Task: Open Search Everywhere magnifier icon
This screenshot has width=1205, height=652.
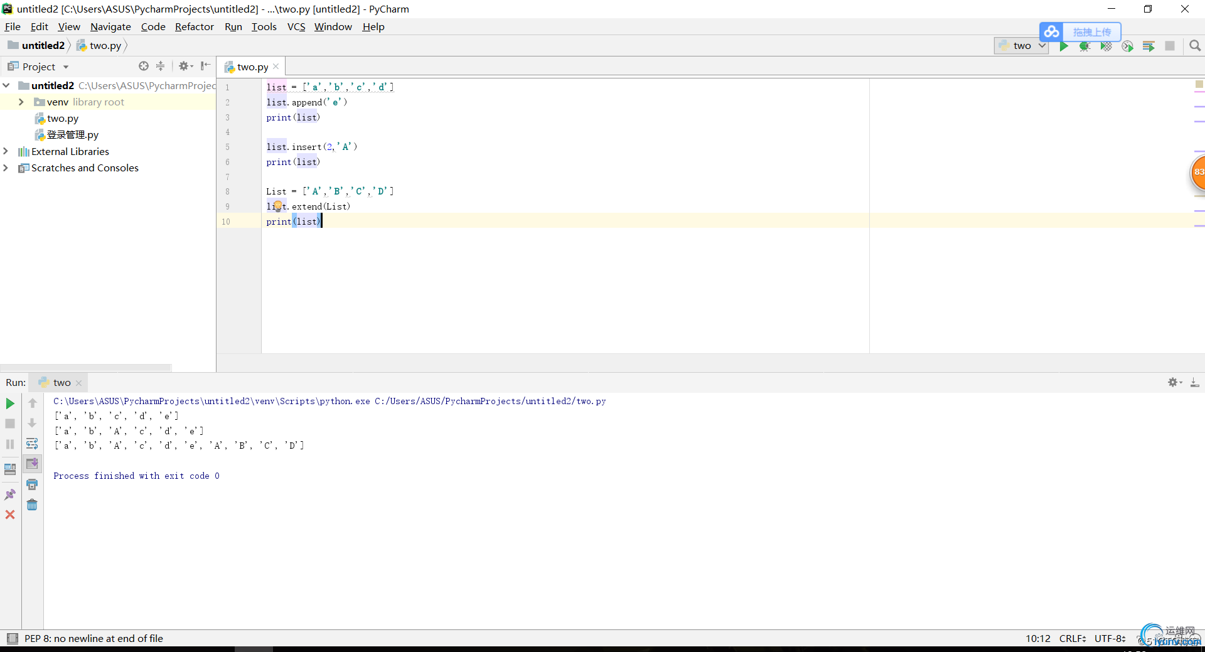Action: (x=1195, y=46)
